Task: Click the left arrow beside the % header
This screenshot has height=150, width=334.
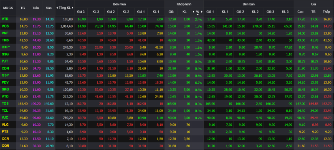Action: tap(193, 12)
